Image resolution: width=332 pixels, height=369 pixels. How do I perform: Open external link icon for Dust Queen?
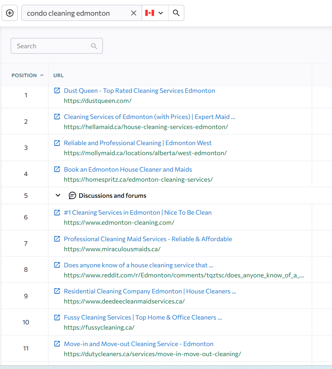coord(57,90)
